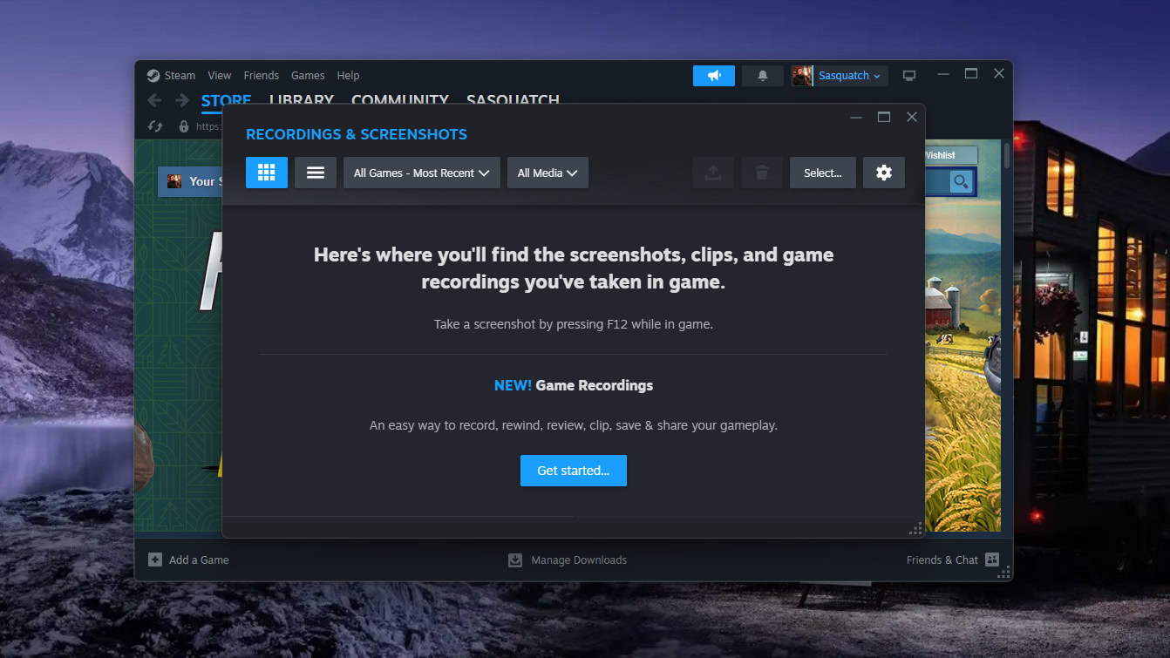The width and height of the screenshot is (1170, 658).
Task: Click the Steam store page scrollbar
Action: 1007,155
